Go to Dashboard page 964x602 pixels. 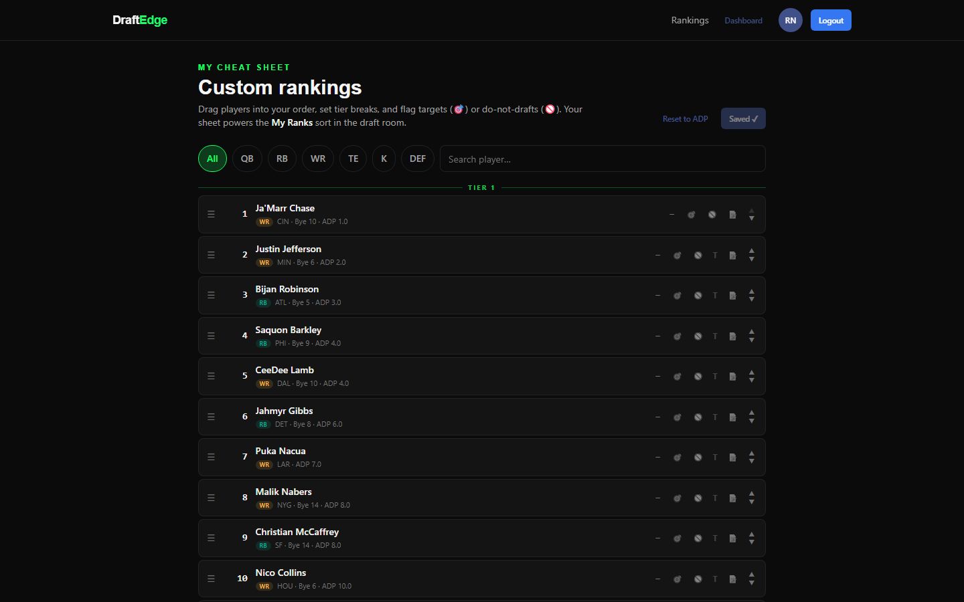click(x=743, y=21)
